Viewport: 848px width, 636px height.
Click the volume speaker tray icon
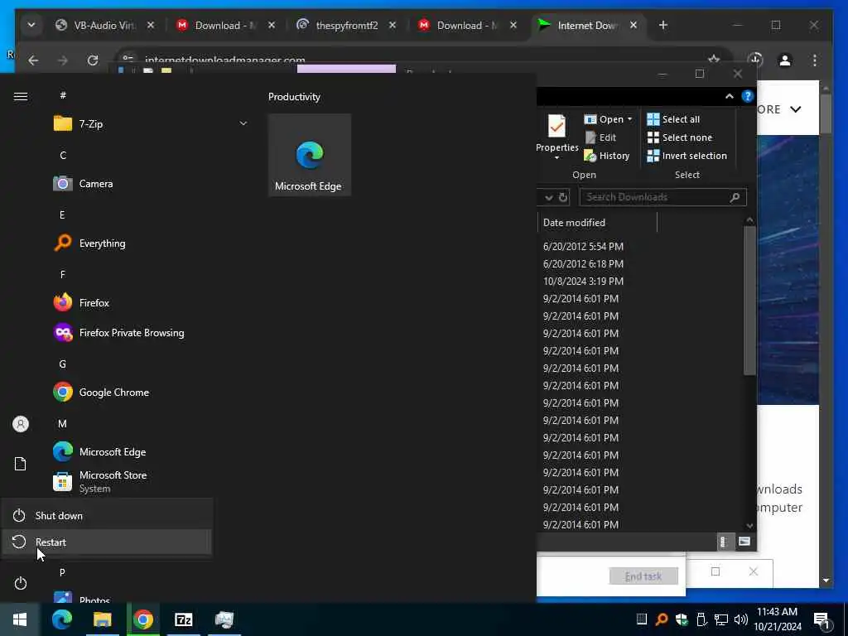coord(741,619)
